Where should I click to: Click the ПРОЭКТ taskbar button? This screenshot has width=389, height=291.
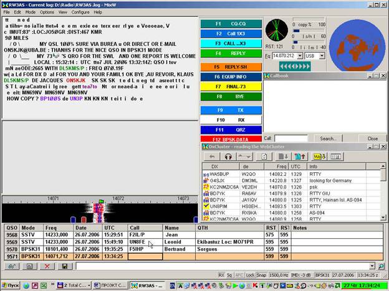110,285
